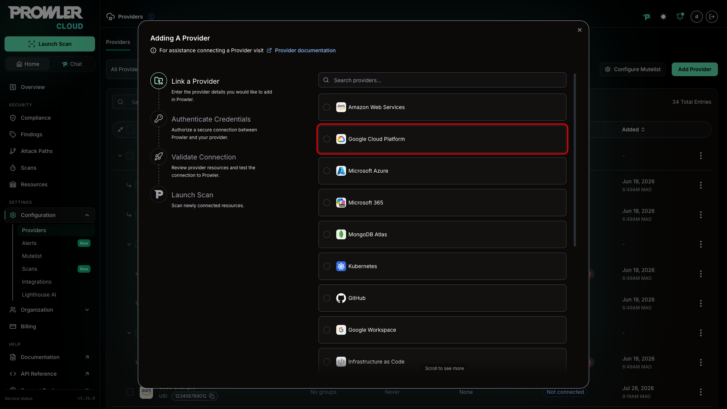Collapse the Configuration section
Screen dimensions: 727x409
tap(50, 215)
